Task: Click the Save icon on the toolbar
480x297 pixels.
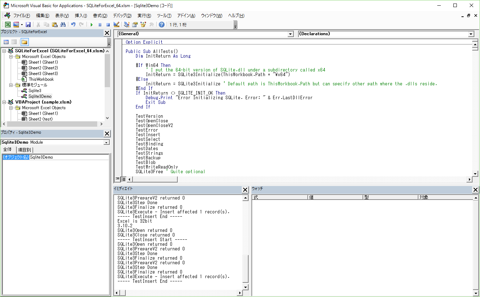Action: [x=28, y=24]
